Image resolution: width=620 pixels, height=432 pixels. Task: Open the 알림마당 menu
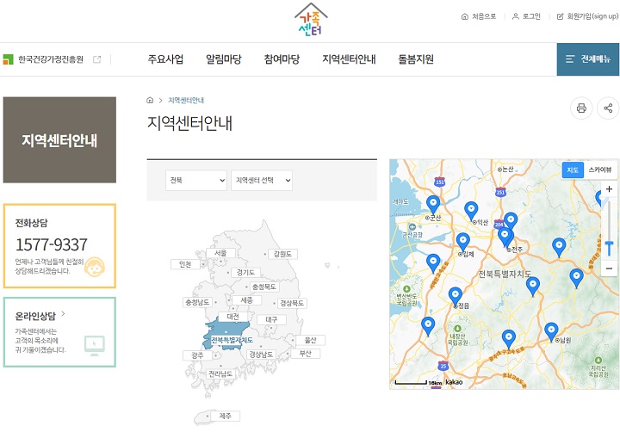(x=224, y=59)
